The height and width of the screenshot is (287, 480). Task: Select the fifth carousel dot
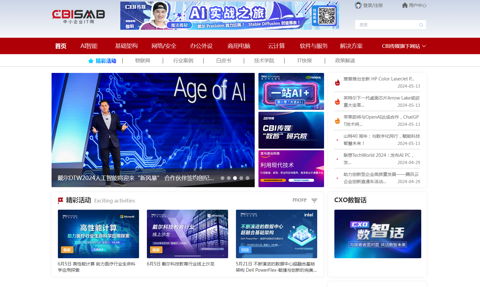247,178
